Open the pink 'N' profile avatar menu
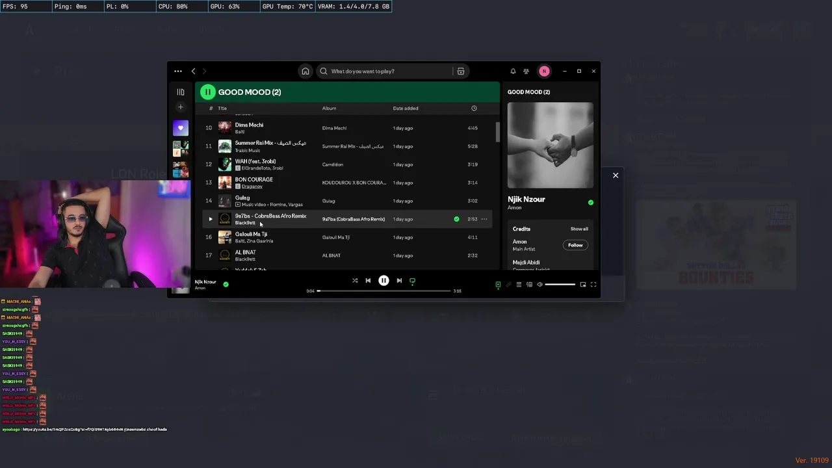 click(544, 71)
